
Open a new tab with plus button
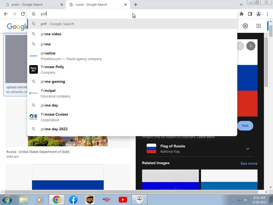[136, 5]
